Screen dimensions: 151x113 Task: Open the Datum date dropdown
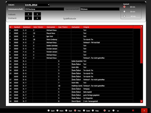[x=49, y=5]
